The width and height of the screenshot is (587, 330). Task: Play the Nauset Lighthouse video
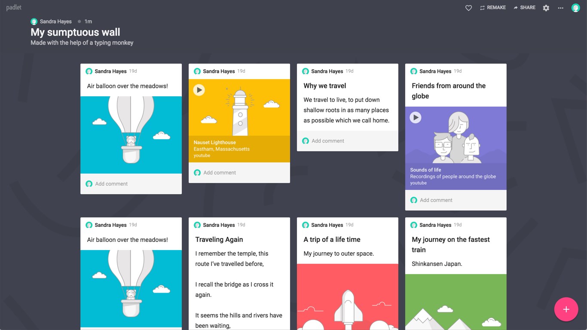coord(199,90)
